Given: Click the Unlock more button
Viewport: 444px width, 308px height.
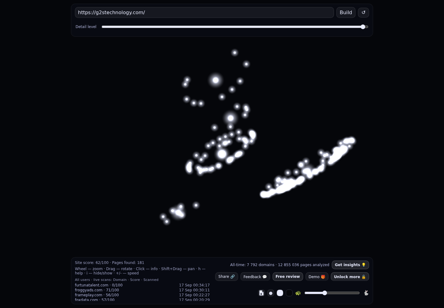Looking at the screenshot, I should (x=350, y=277).
